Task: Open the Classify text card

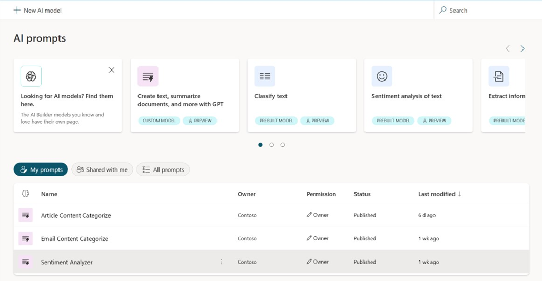Action: [302, 96]
